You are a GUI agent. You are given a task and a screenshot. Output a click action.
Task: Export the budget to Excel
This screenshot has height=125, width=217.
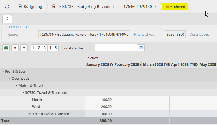[6, 48]
